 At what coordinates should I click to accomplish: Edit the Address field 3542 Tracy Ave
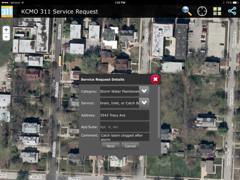[124, 115]
